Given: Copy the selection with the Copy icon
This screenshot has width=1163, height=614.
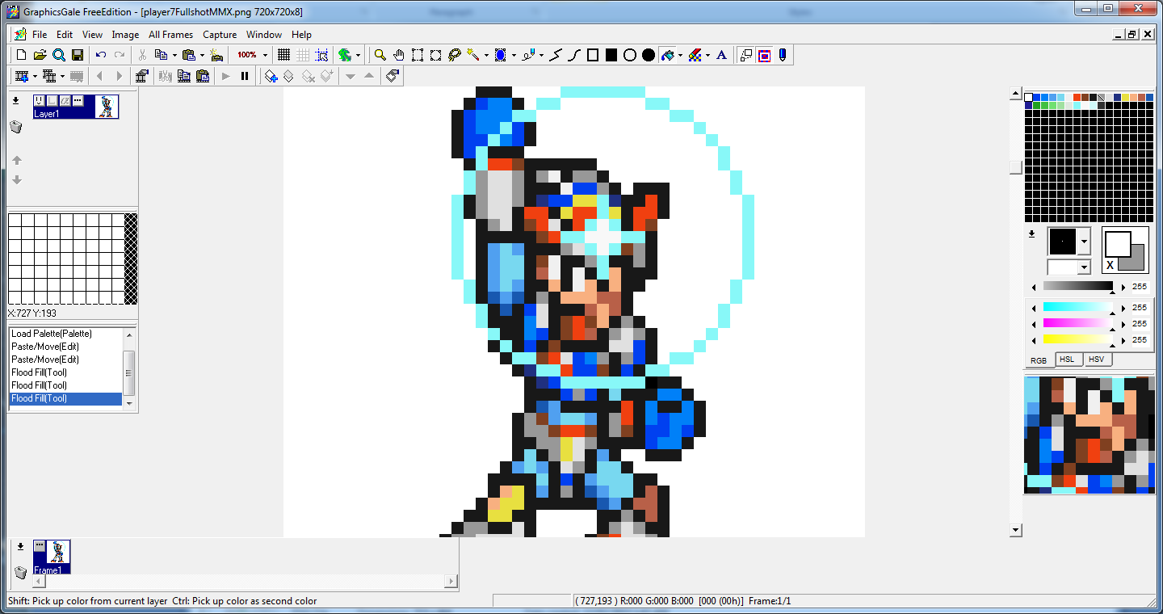Looking at the screenshot, I should tap(160, 55).
